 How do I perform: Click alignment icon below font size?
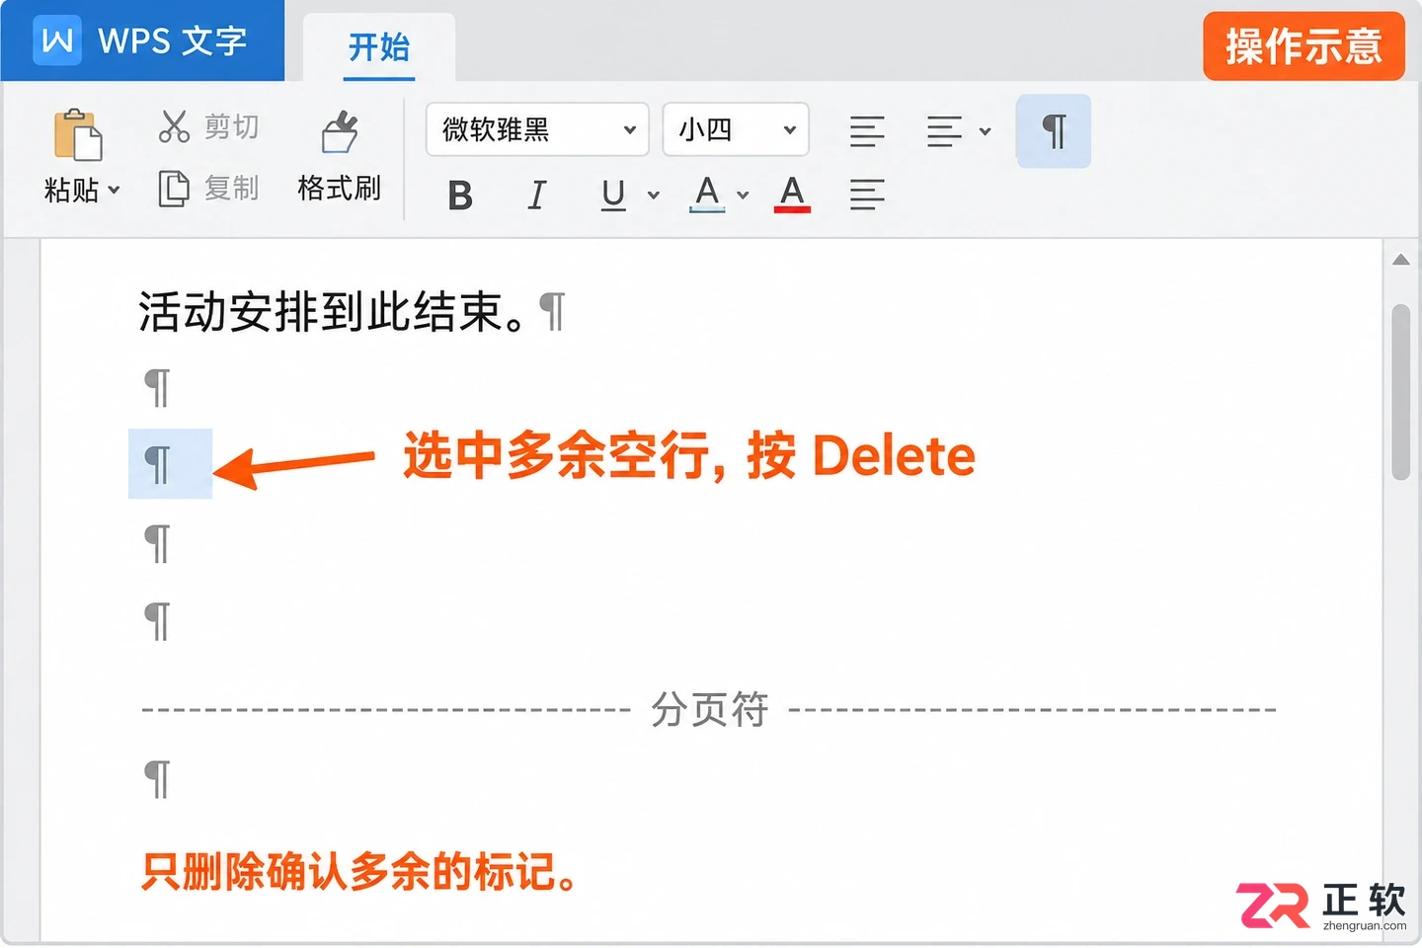click(x=867, y=195)
